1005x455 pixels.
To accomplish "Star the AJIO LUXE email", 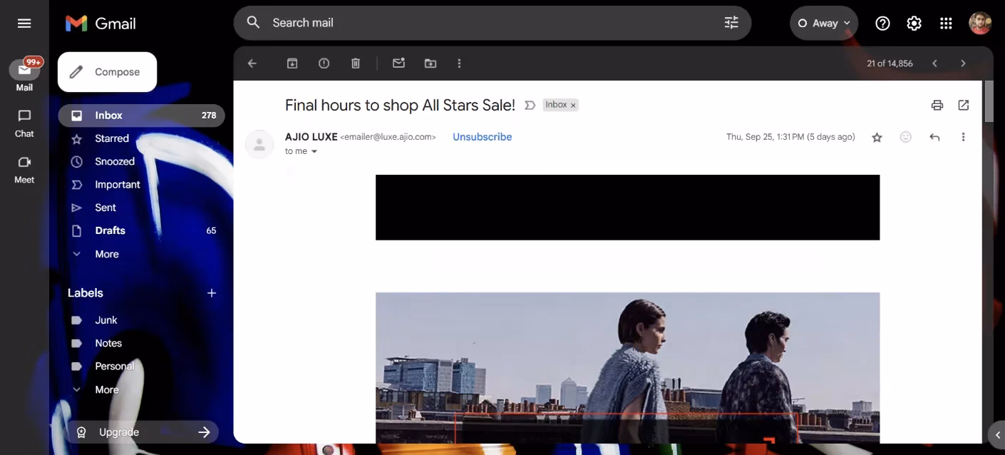I will click(877, 138).
